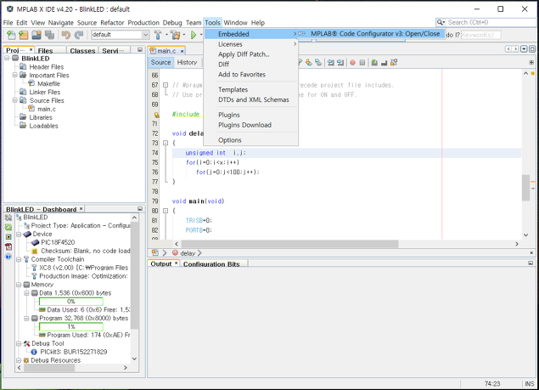Click the Undo toolbar icon
539x390 pixels.
66,35
